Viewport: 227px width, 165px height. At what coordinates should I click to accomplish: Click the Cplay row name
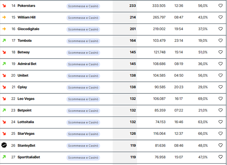(x=22, y=87)
